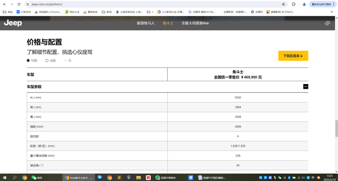Click the wheelbase value 3488

point(238,126)
